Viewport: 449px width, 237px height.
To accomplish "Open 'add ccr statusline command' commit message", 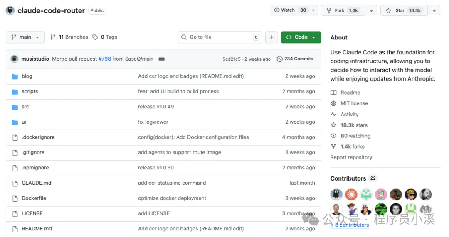I will click(172, 183).
